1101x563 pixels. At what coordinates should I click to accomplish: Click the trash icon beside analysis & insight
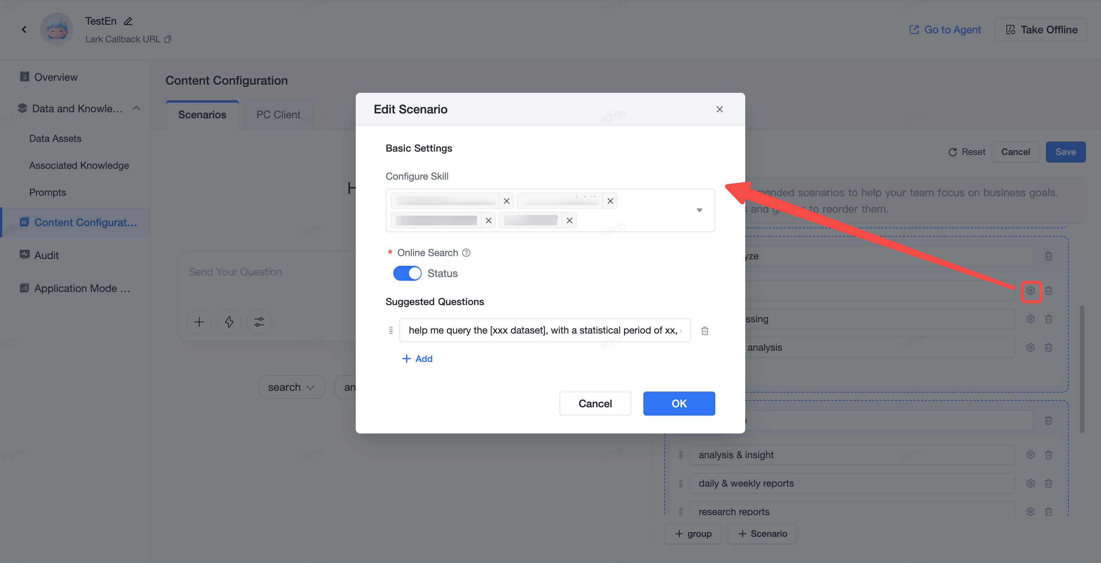pyautogui.click(x=1049, y=454)
